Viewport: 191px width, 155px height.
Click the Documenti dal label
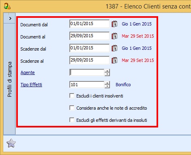coord(34,25)
